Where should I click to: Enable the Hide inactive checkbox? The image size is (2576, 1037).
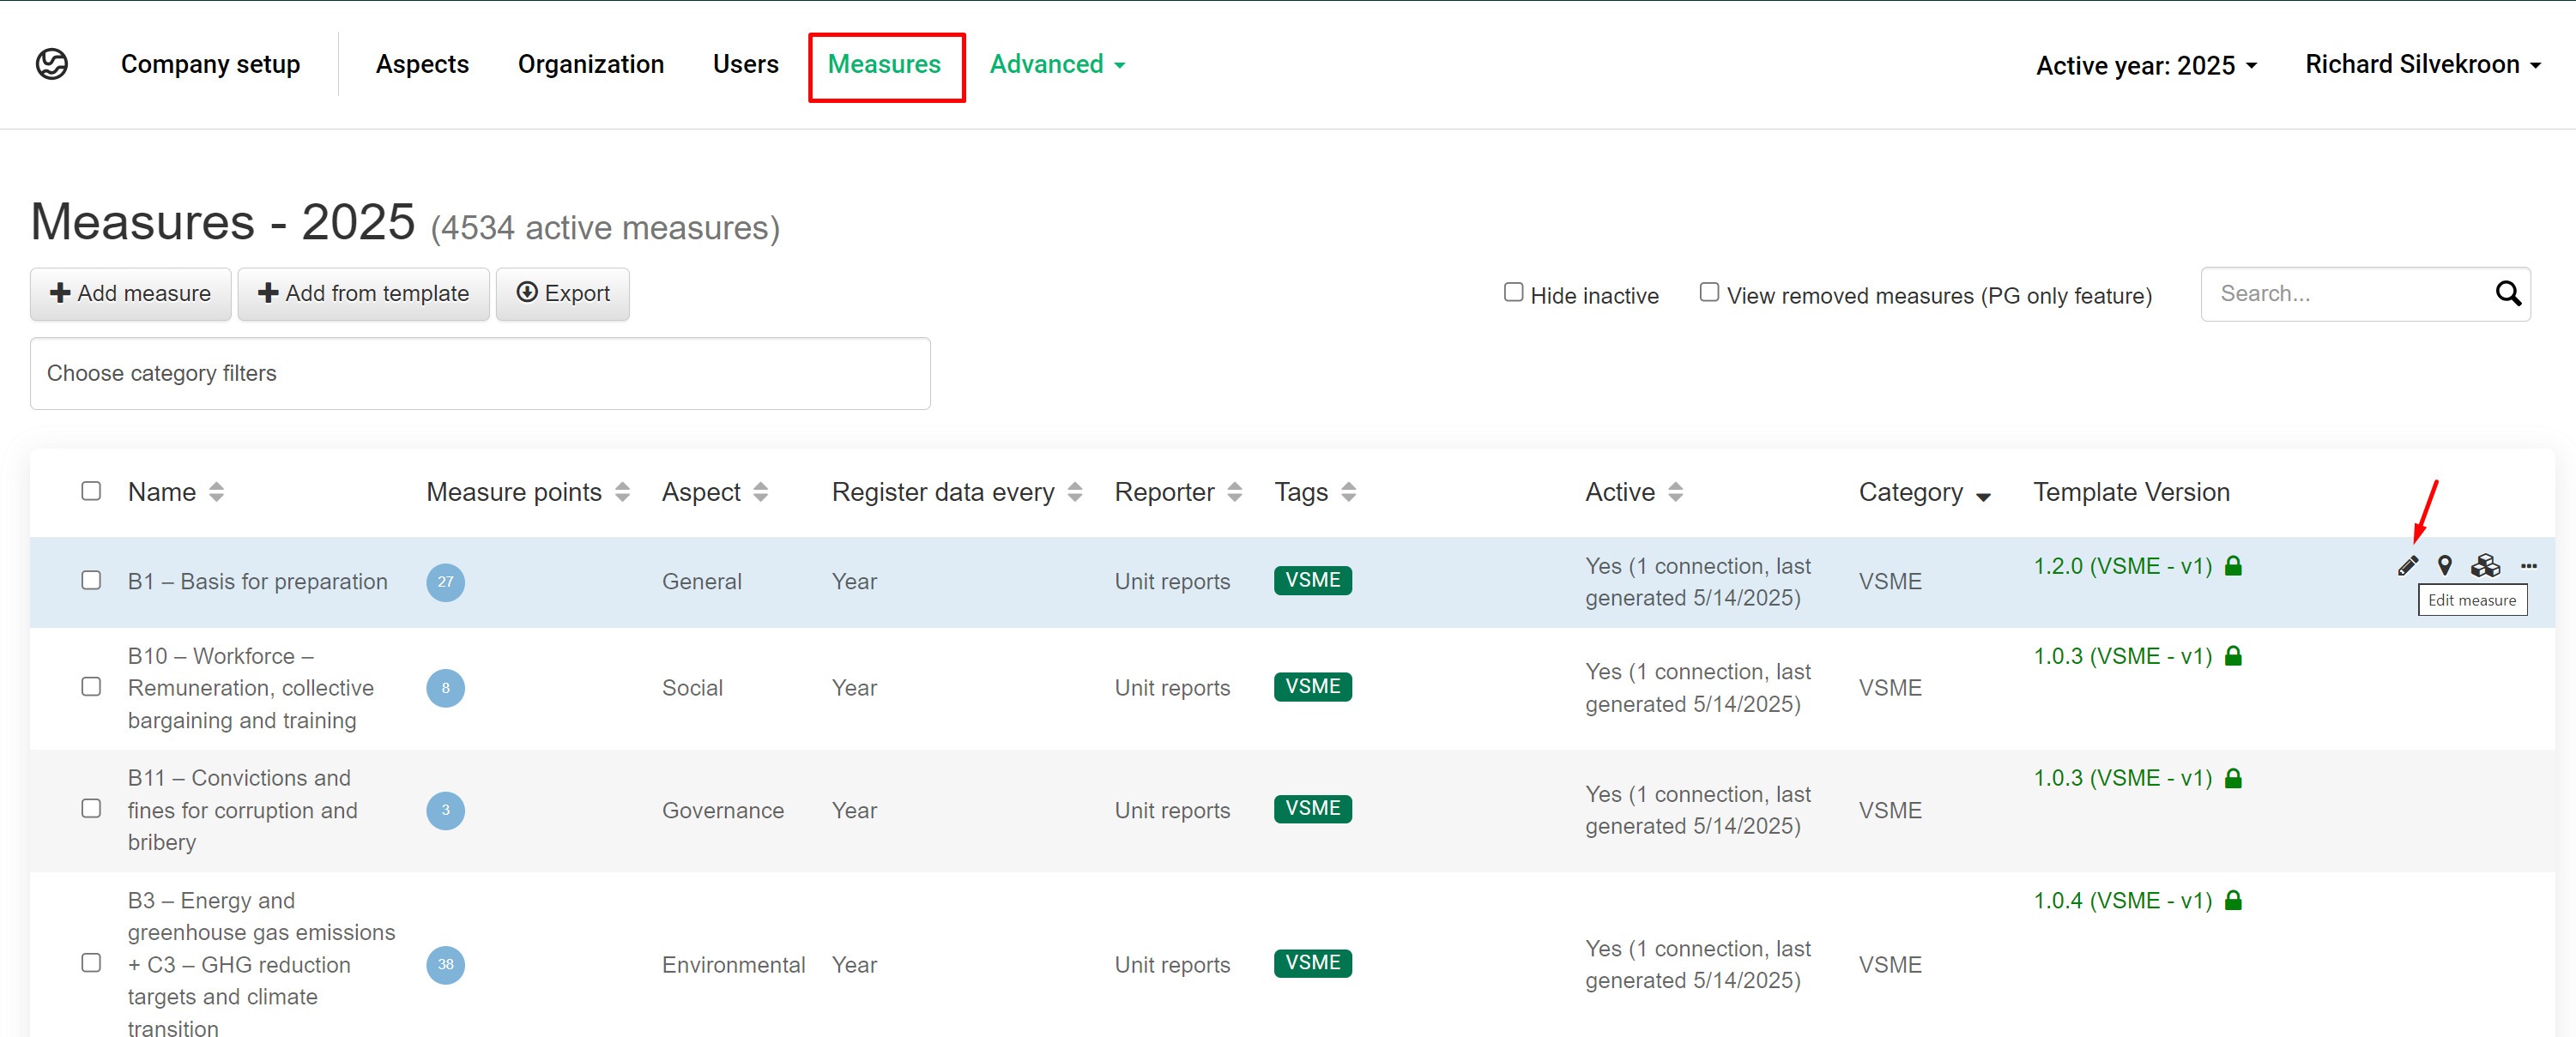[1513, 293]
